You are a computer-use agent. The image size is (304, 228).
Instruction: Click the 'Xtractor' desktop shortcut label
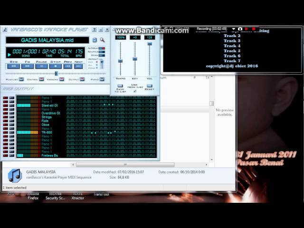(77, 198)
